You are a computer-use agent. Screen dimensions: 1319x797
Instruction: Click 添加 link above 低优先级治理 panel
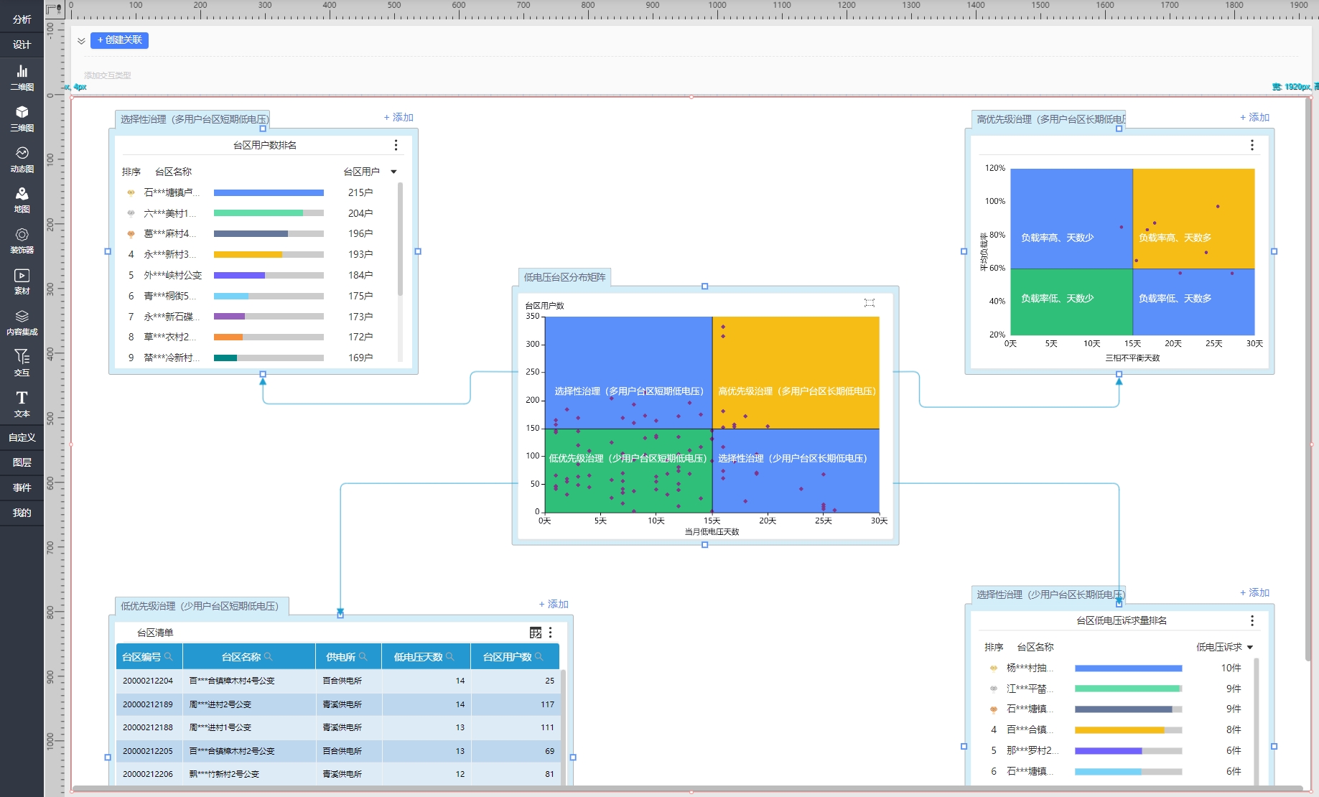point(554,604)
